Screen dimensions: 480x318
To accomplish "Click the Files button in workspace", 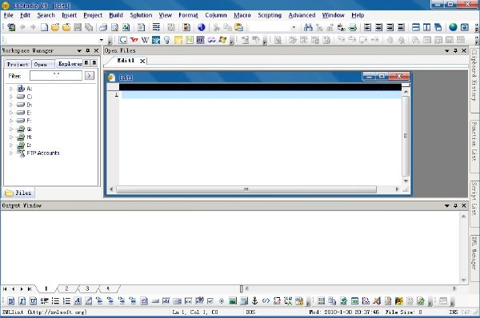I will [x=18, y=193].
